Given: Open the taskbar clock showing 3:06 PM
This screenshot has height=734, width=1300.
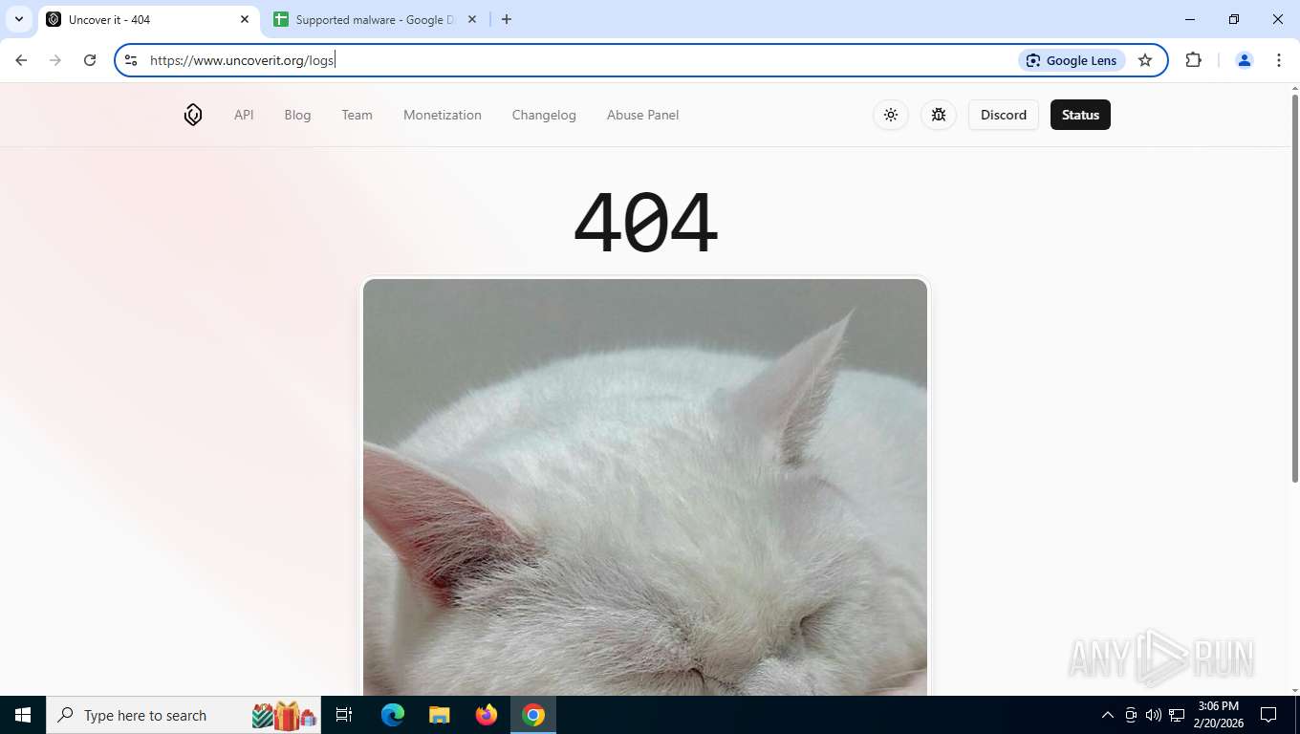Looking at the screenshot, I should pyautogui.click(x=1218, y=715).
